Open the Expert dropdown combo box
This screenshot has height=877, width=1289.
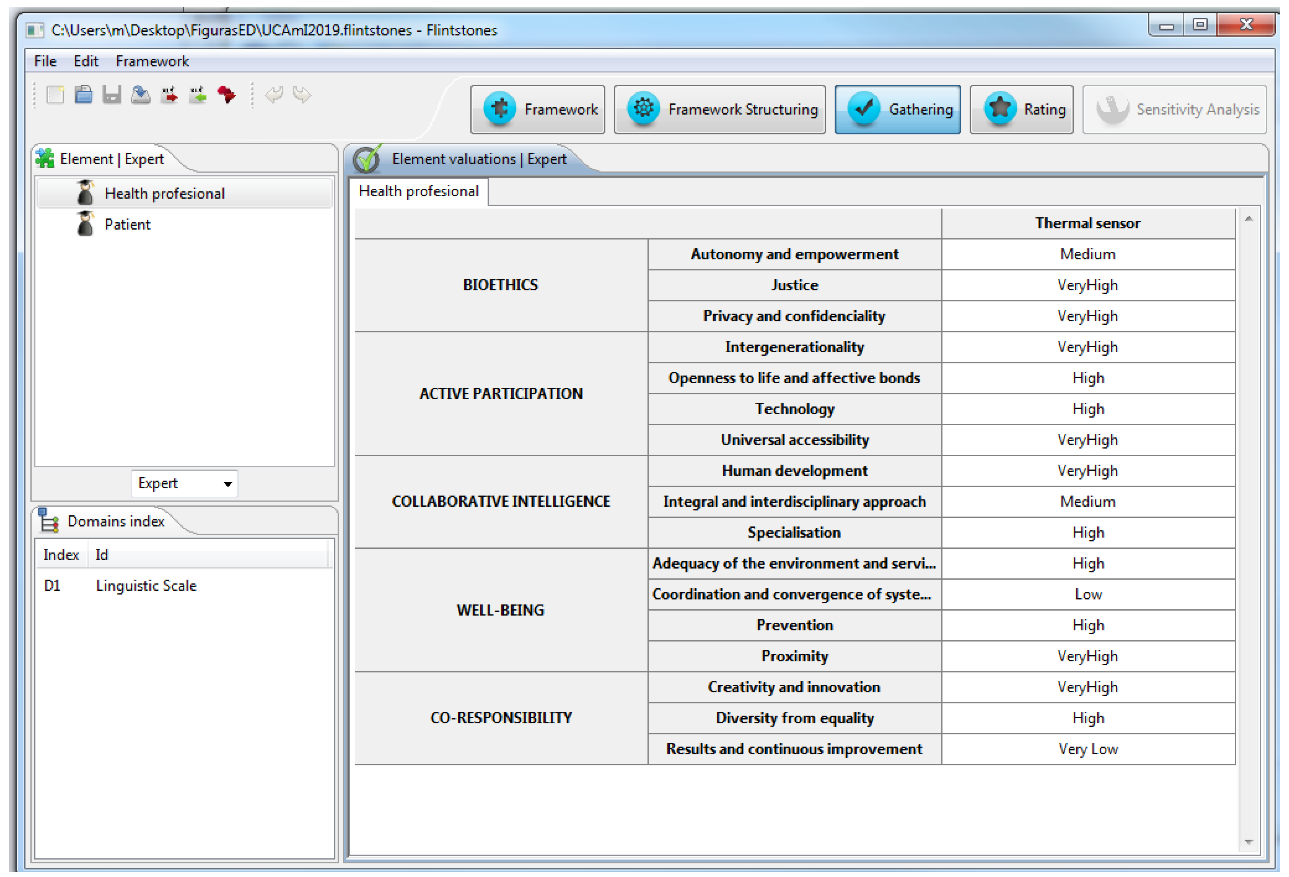tap(184, 483)
